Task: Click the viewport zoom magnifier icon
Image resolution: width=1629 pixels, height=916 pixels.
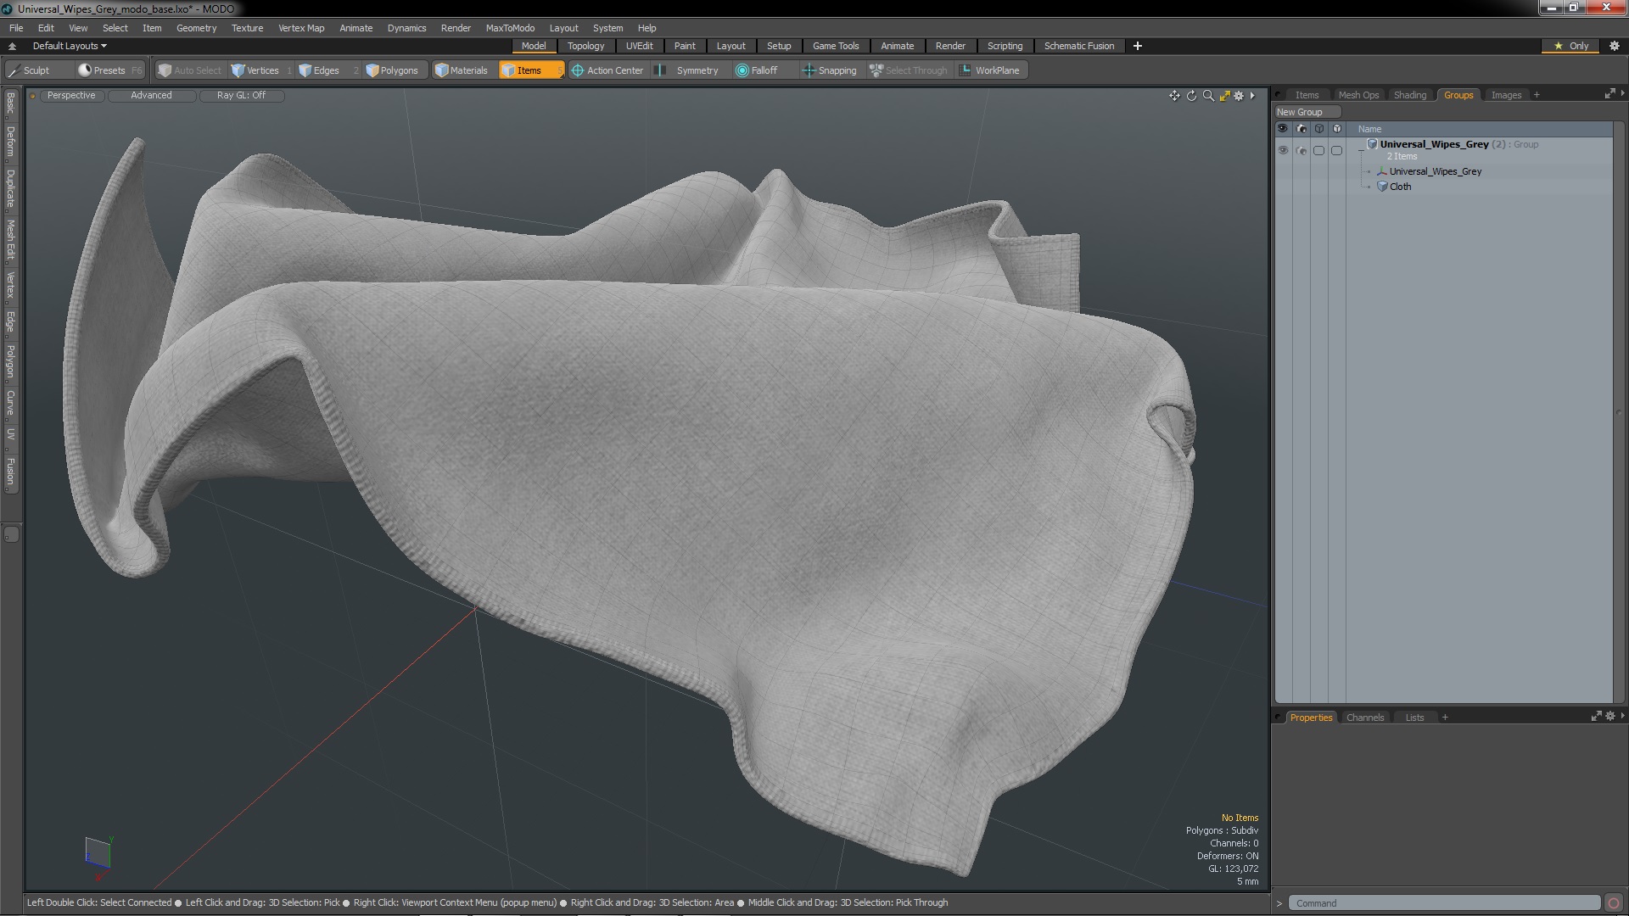Action: point(1208,96)
